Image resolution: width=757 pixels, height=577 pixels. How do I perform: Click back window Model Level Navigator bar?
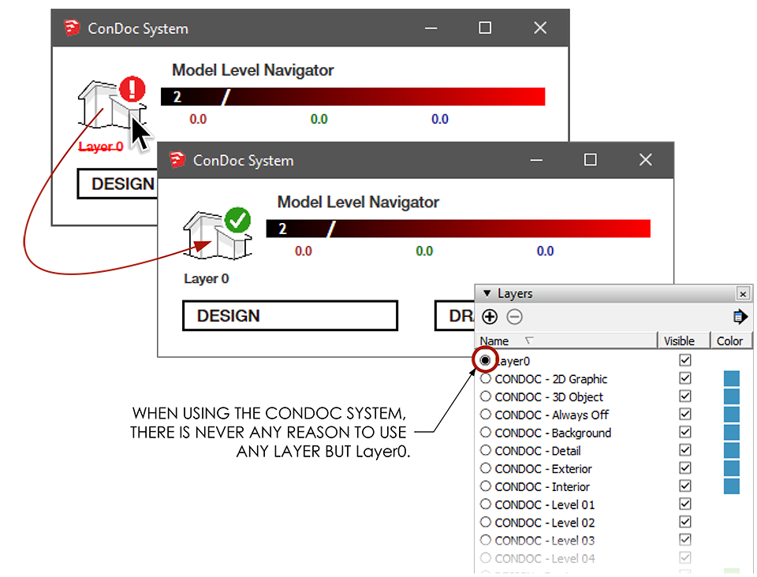353,96
